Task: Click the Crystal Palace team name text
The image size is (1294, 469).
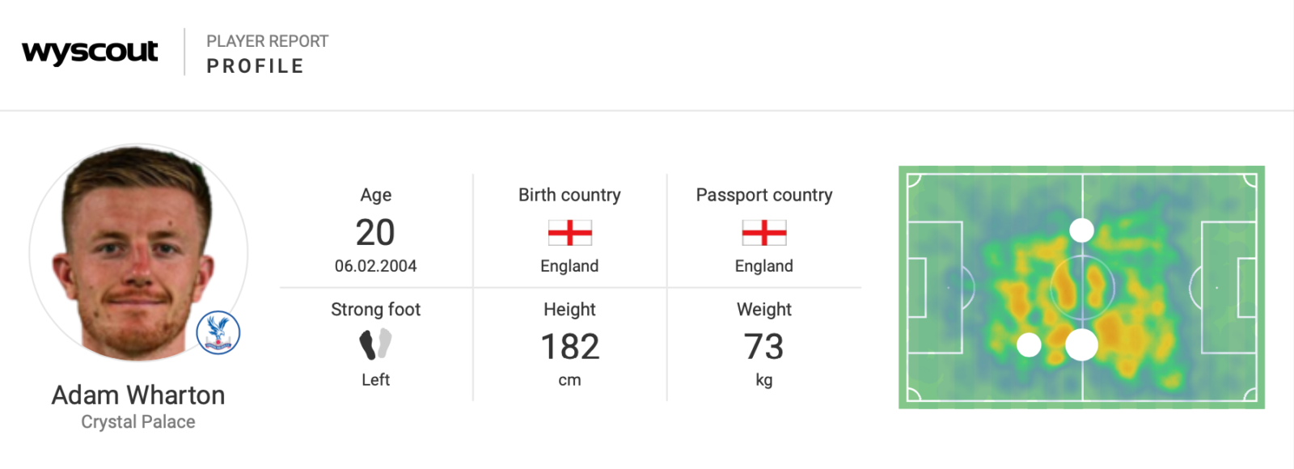Action: 138,422
